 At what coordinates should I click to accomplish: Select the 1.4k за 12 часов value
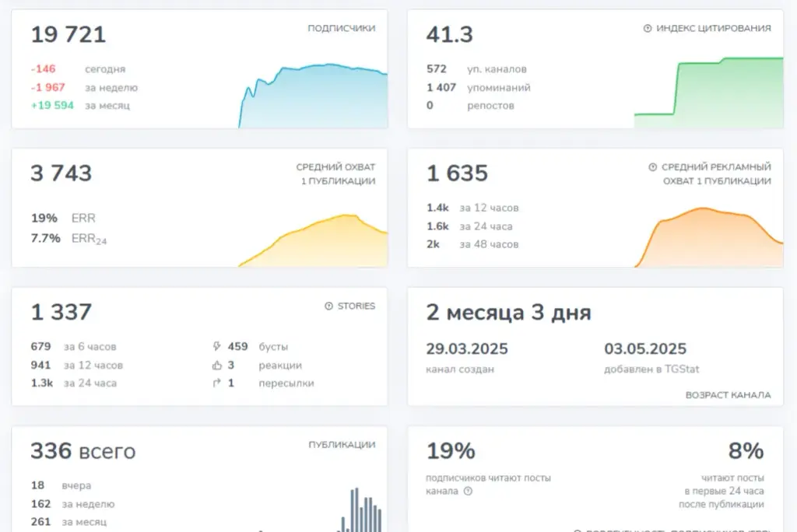pos(437,208)
